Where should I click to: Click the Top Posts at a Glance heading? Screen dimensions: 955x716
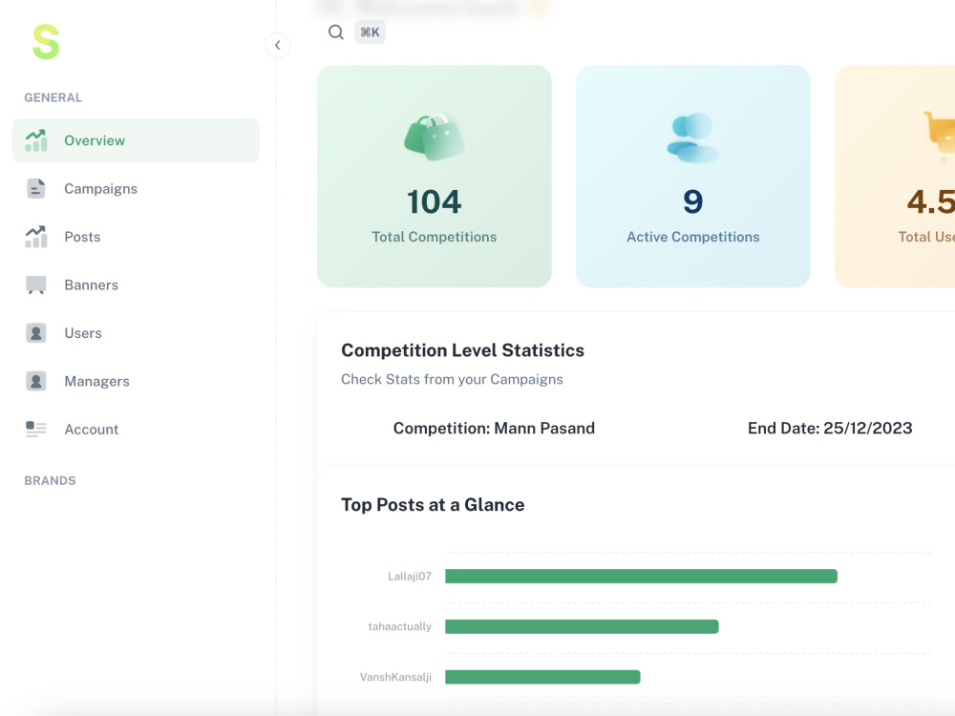(433, 505)
